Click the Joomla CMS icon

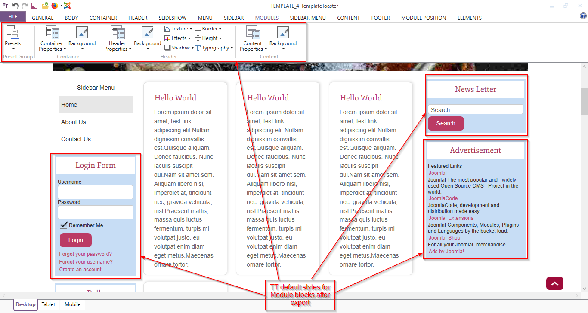[x=67, y=6]
